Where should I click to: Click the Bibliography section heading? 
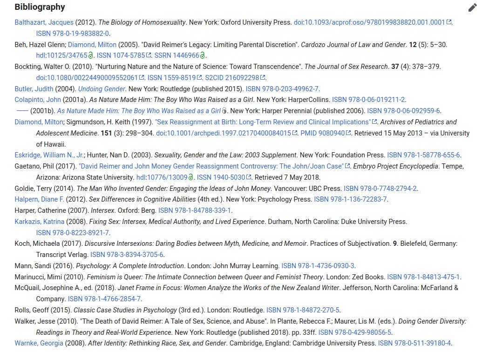40,7
